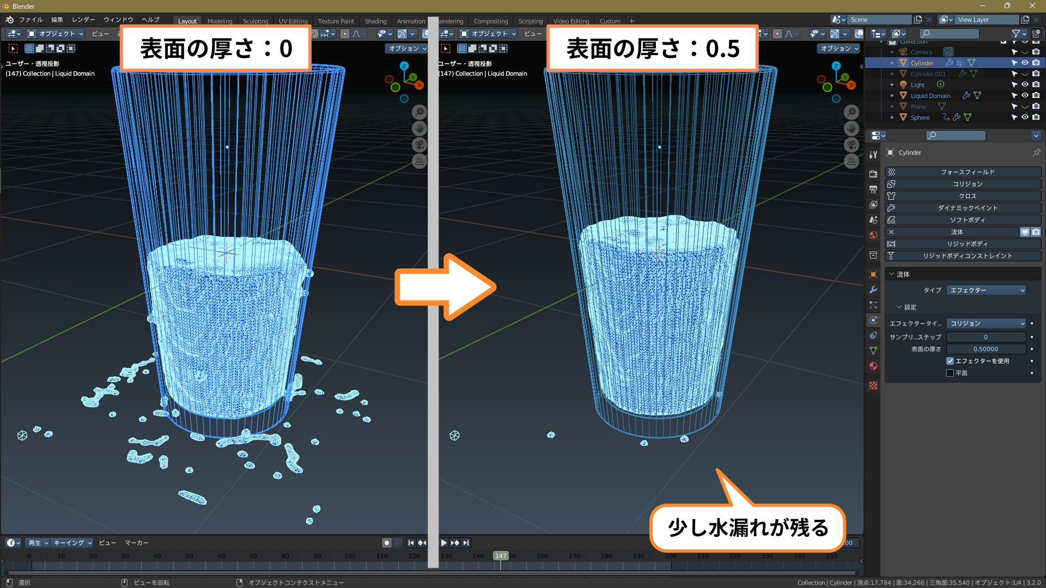This screenshot has width=1046, height=588.
Task: Hide Liquid Domain with its eye icon
Action: [1025, 95]
